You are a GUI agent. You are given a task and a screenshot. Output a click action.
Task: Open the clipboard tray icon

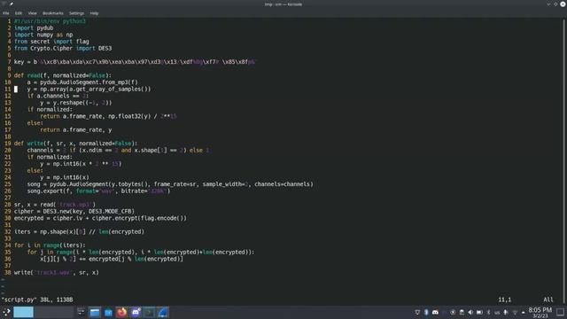tap(462, 312)
